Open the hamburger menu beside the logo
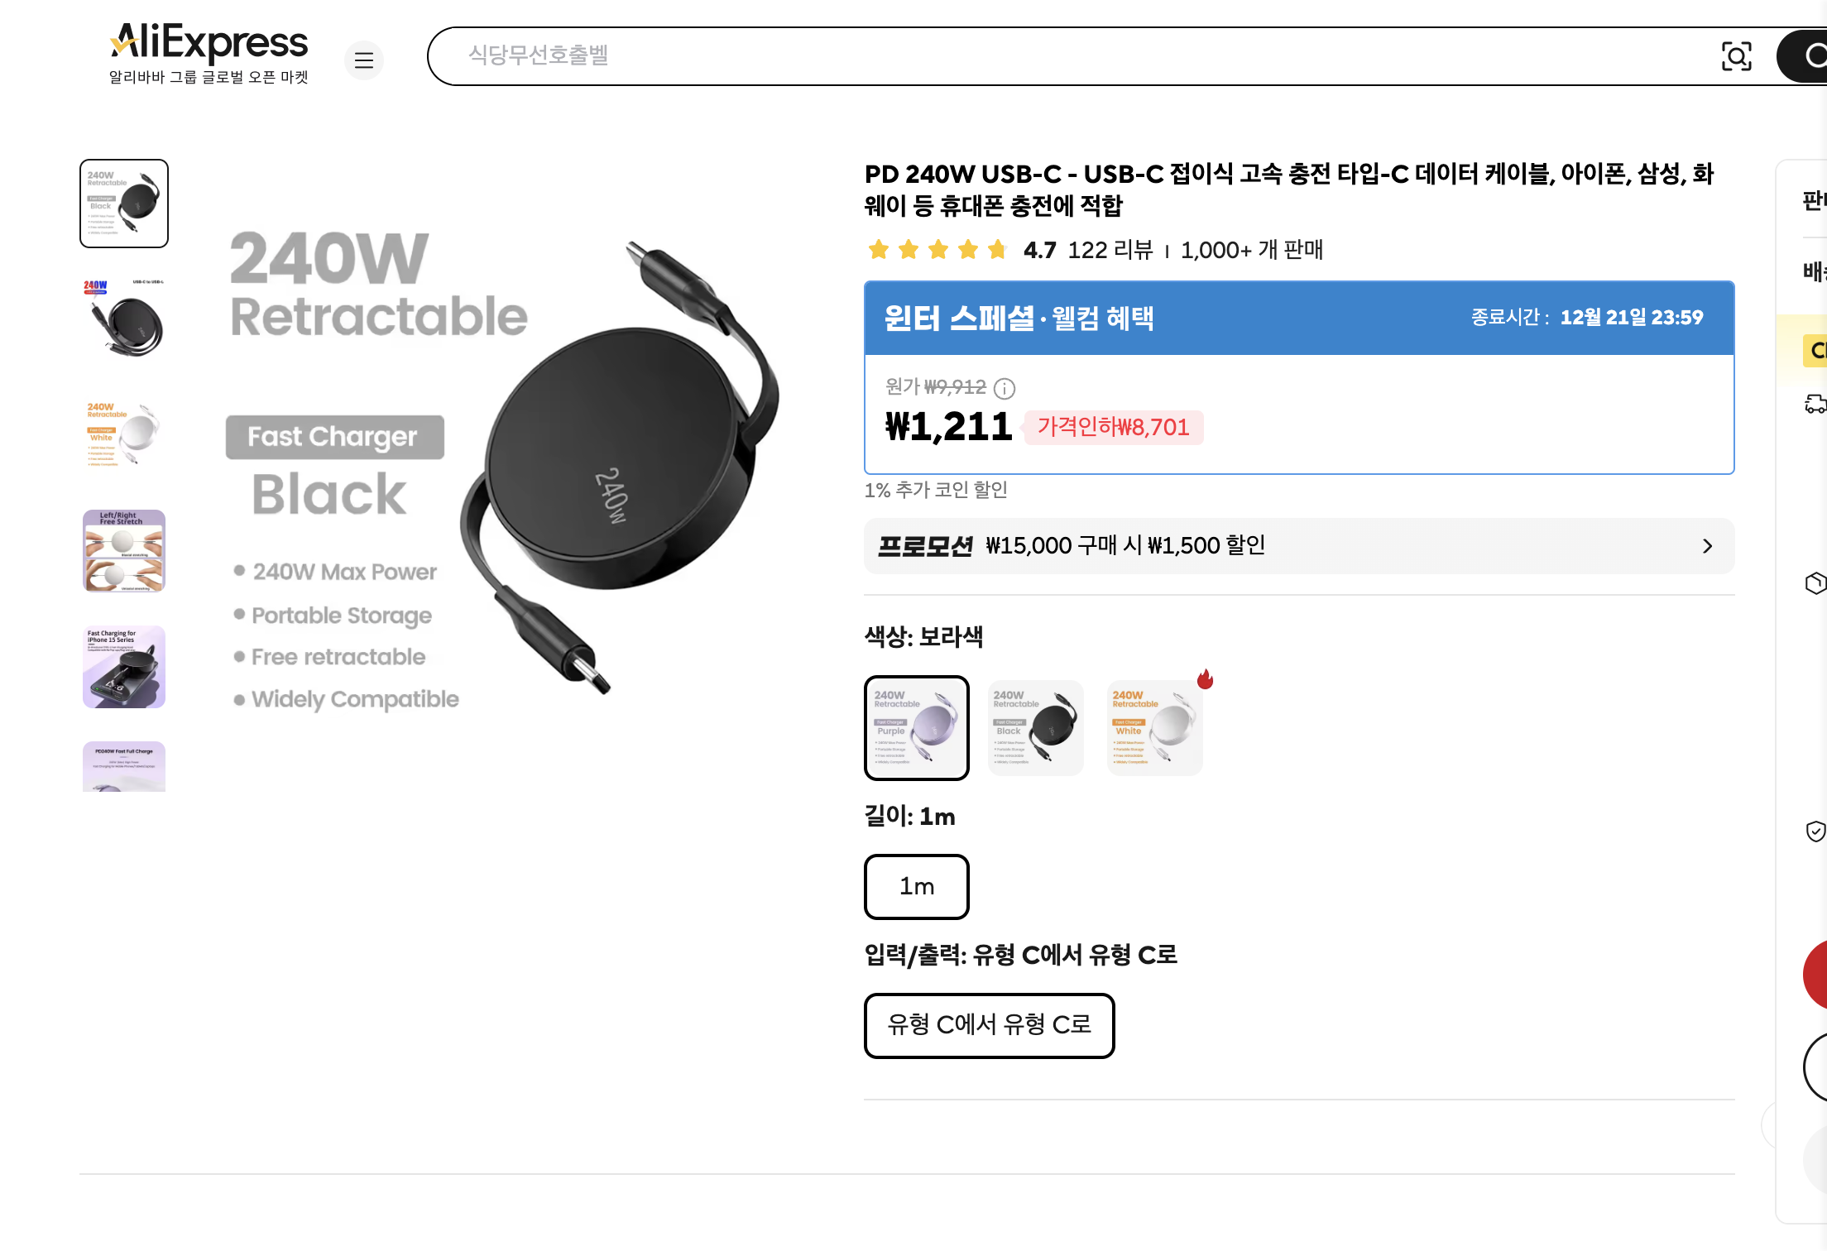 click(x=364, y=60)
